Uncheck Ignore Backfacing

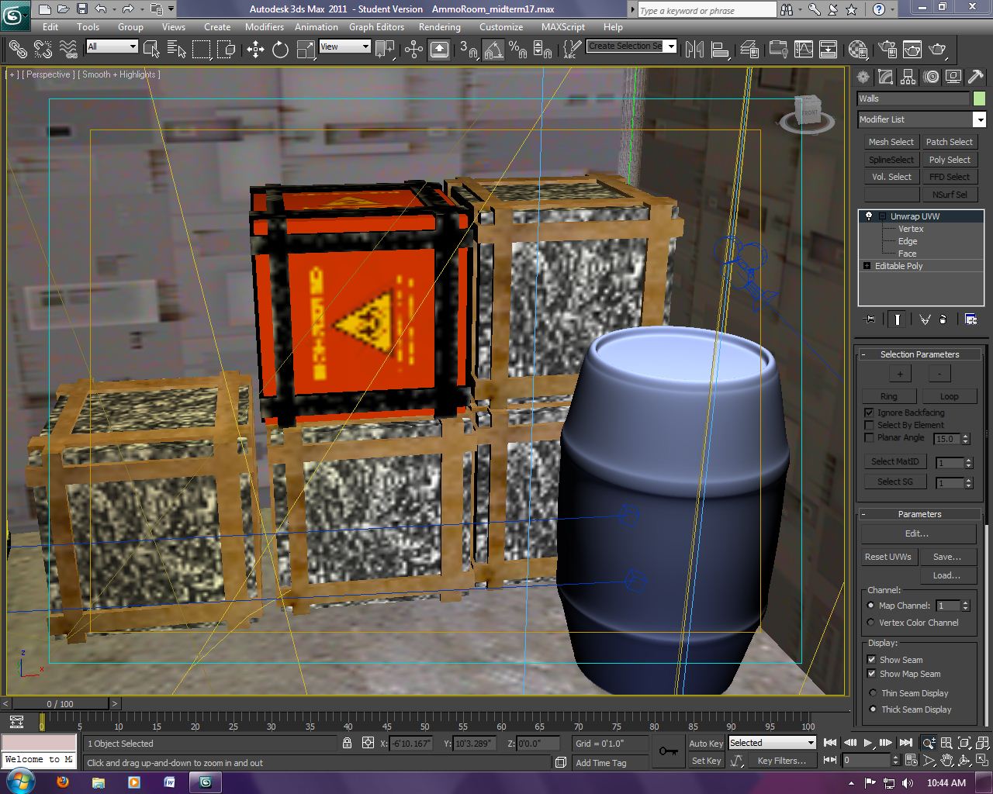tap(869, 413)
